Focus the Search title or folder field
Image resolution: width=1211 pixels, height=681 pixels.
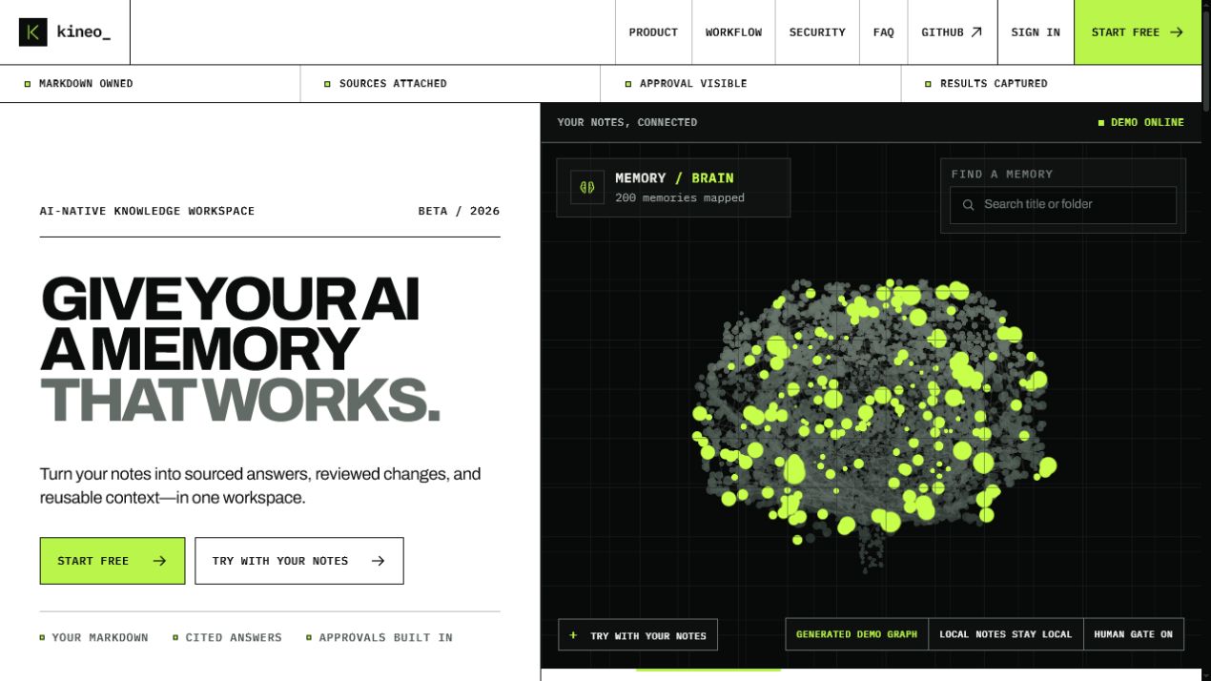pos(1063,205)
